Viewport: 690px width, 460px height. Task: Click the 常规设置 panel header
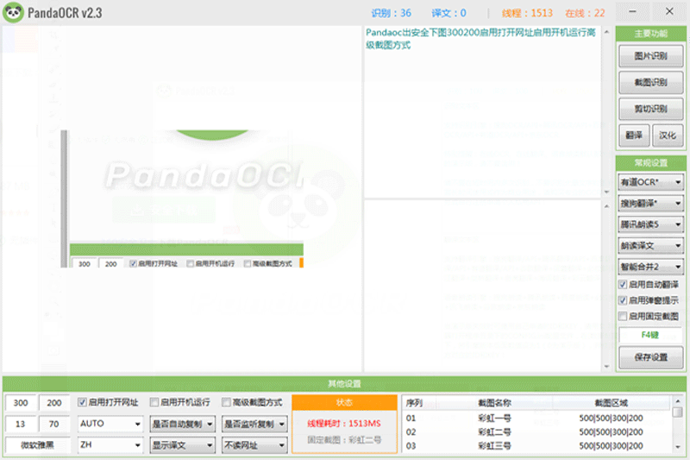tap(650, 163)
